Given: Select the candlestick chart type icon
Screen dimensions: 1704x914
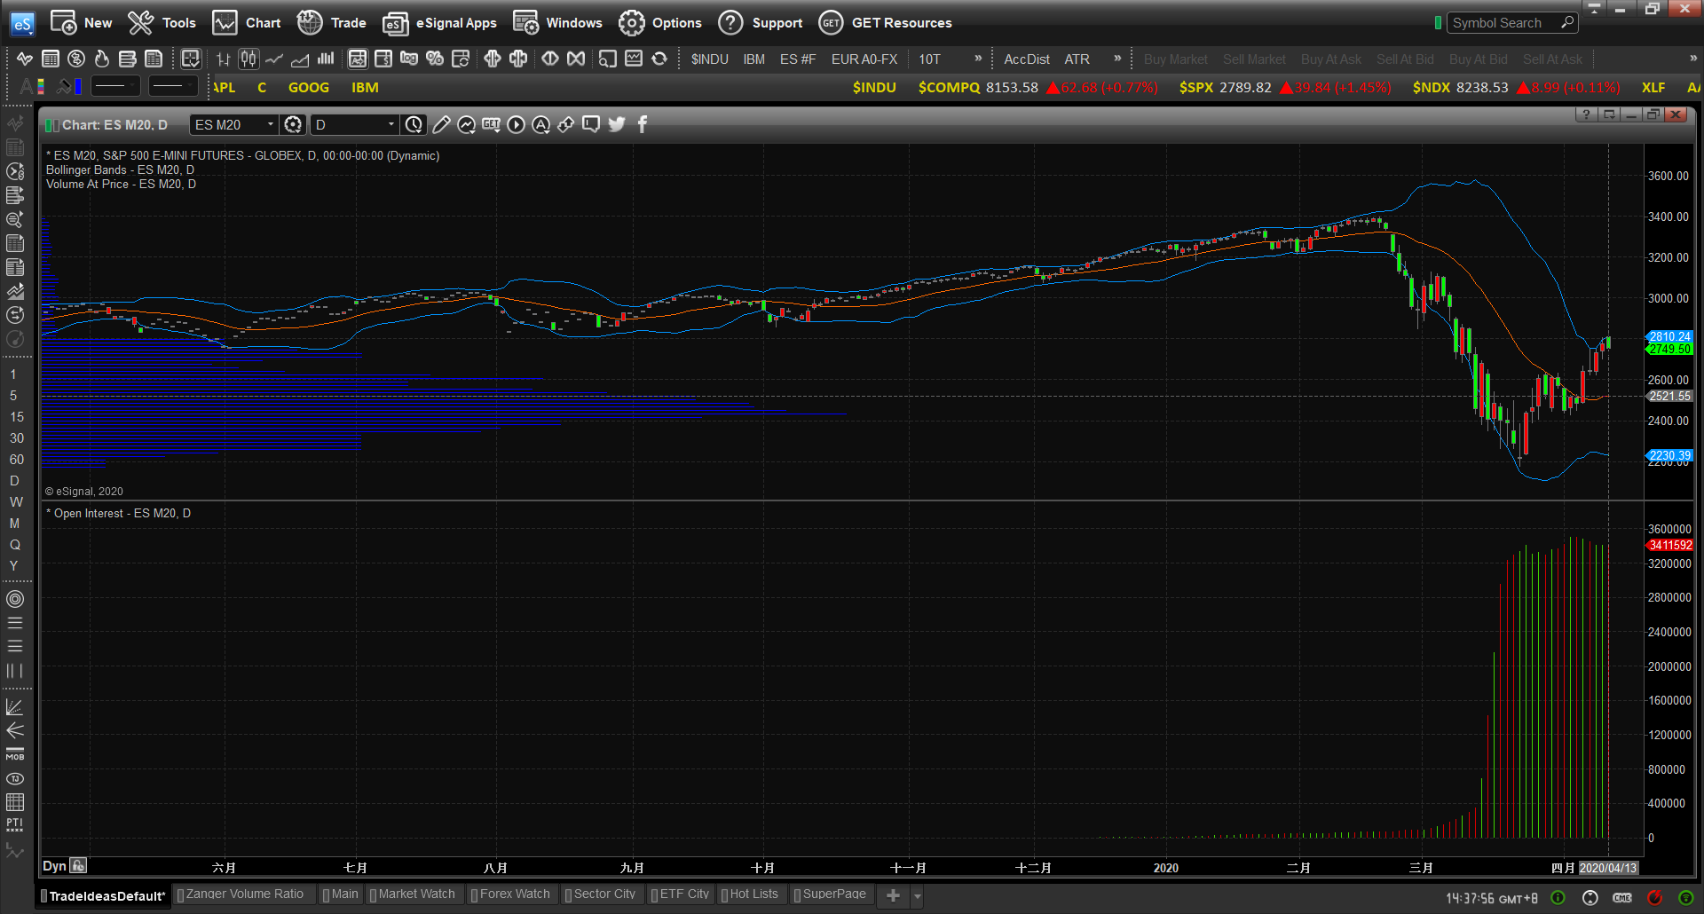Looking at the screenshot, I should point(248,59).
